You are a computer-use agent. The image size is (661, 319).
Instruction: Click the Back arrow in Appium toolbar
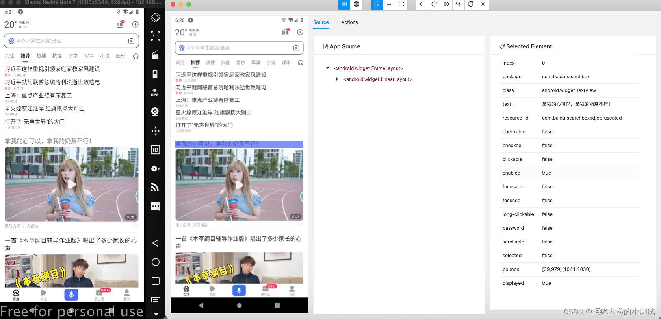click(422, 4)
